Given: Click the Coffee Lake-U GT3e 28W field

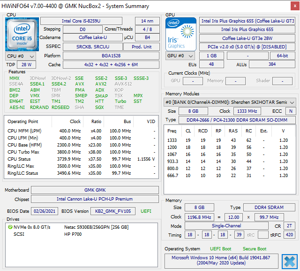Looking at the screenshot, I should click(247, 39).
